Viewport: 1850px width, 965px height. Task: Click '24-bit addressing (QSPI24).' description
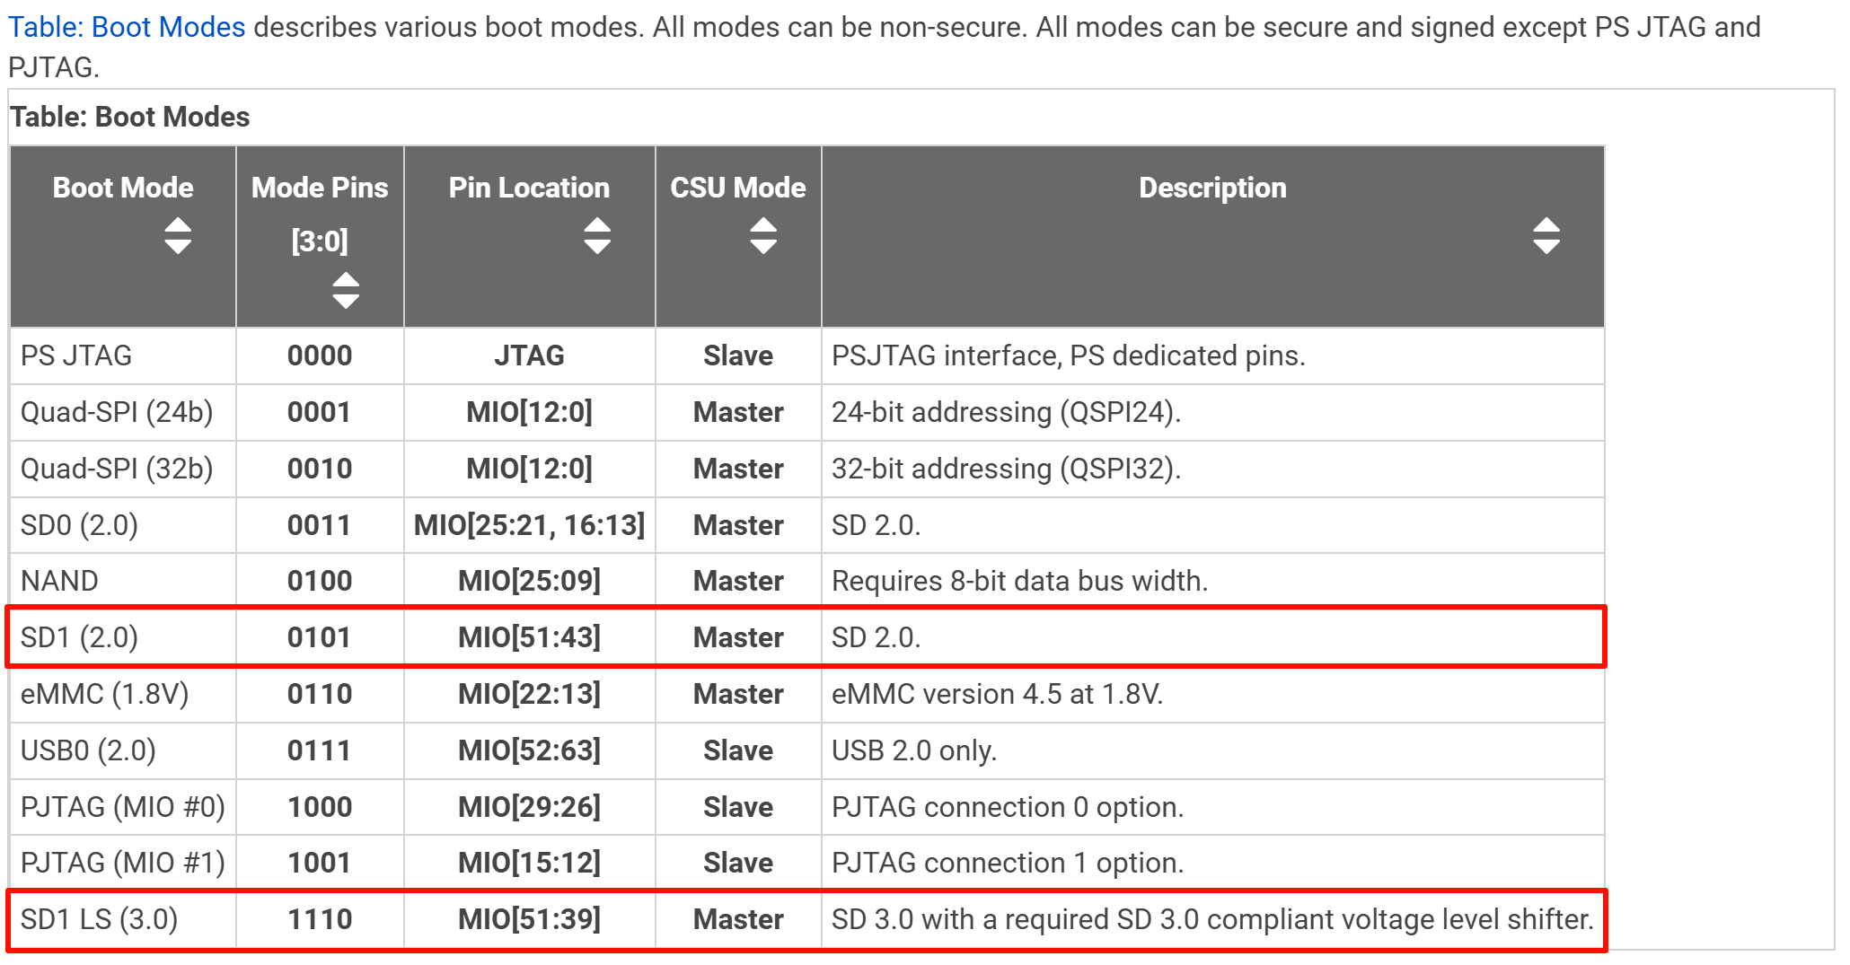pyautogui.click(x=1006, y=412)
